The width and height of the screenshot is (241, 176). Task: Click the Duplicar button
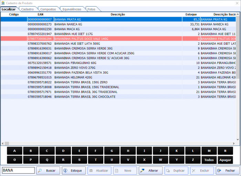point(176,170)
